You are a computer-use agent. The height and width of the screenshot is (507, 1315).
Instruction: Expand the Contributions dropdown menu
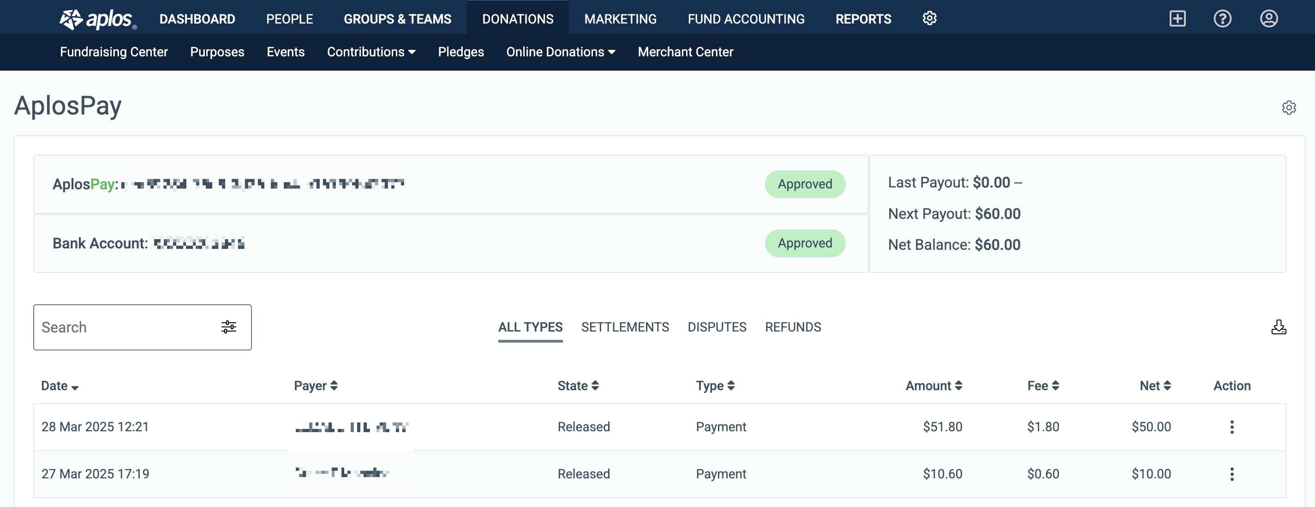click(371, 52)
